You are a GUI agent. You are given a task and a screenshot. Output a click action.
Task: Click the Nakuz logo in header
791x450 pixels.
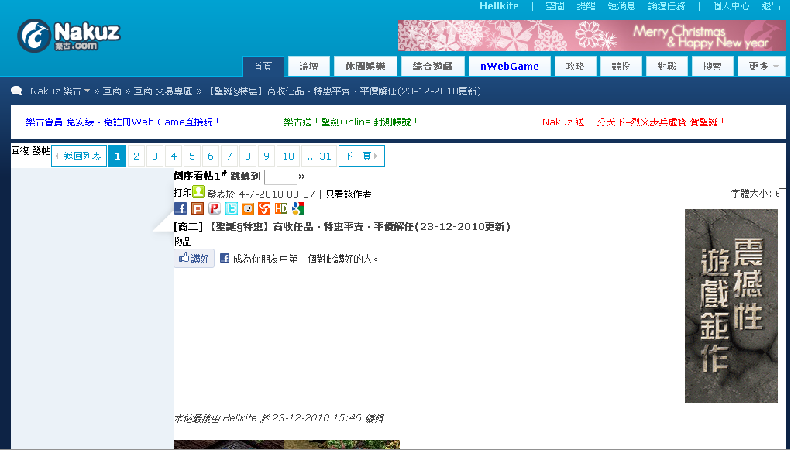coord(69,35)
